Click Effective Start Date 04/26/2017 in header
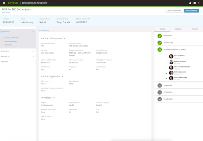This screenshot has height=141, width=203. point(82,22)
